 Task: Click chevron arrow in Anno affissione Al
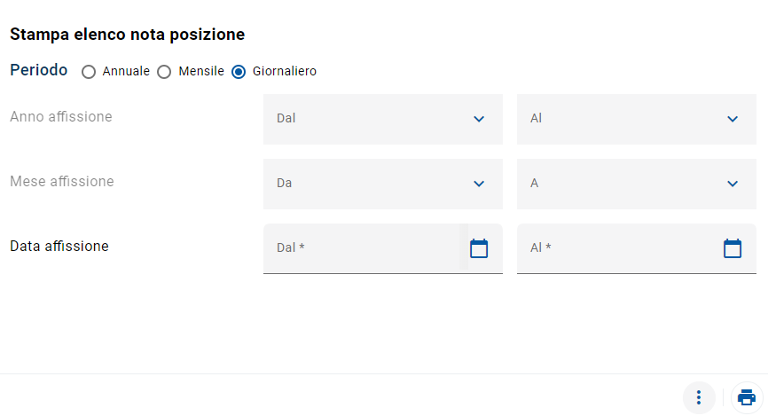click(x=733, y=119)
